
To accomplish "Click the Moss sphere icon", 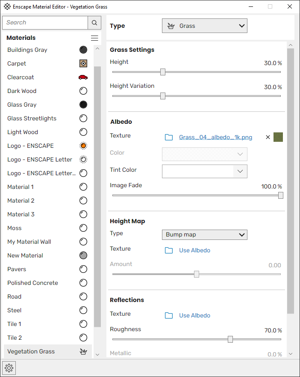I will click(x=83, y=228).
